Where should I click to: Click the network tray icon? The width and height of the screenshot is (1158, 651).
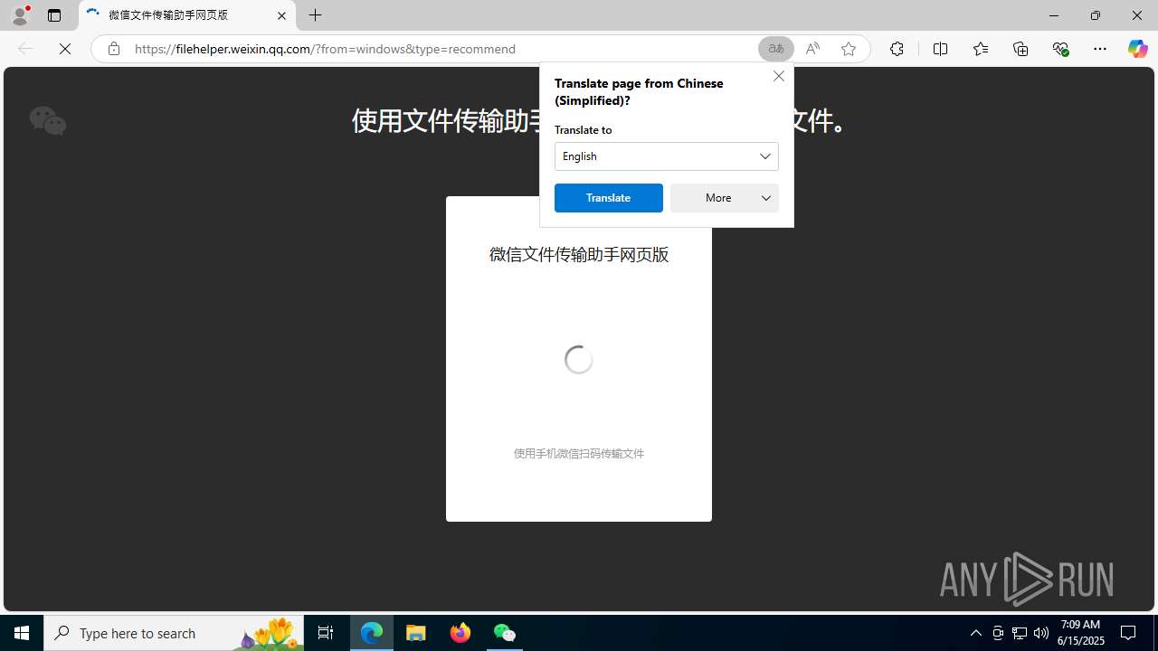[1020, 633]
